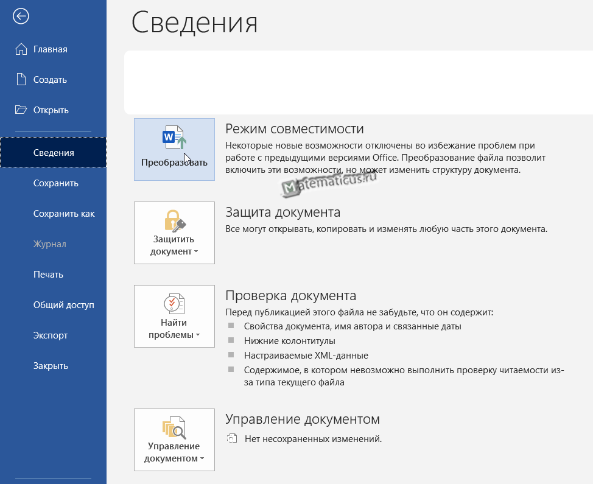593x484 pixels.
Task: Expand the Защитить документ dropdown arrow
Action: (196, 252)
